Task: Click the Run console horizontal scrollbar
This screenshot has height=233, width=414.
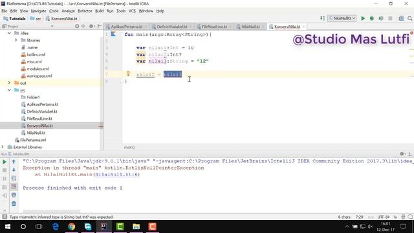Action: pos(52,211)
